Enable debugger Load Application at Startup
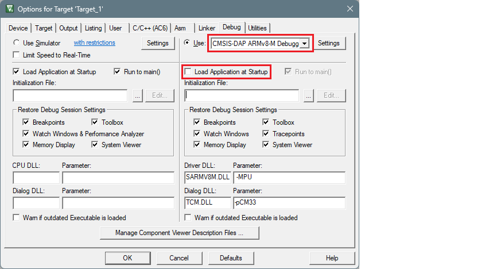The width and height of the screenshot is (489, 269). point(188,71)
